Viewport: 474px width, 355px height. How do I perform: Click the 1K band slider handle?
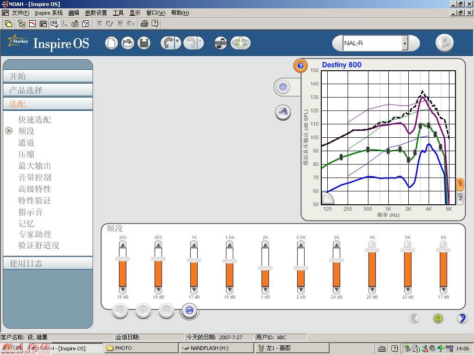[x=194, y=260]
